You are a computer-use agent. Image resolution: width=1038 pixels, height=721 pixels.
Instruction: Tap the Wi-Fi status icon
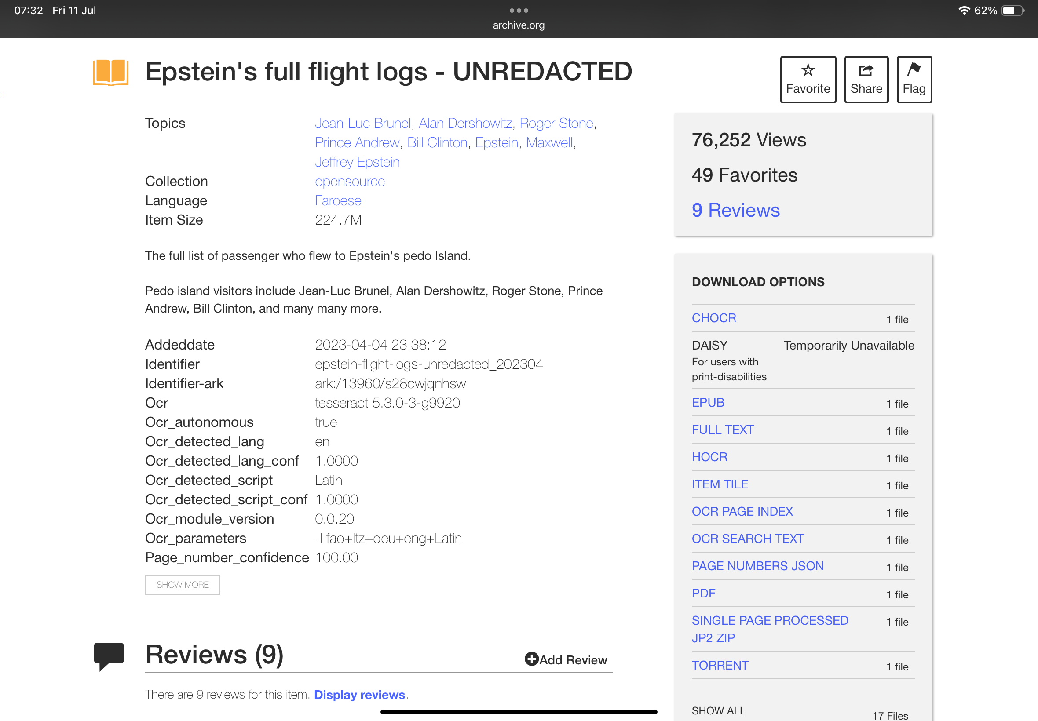pyautogui.click(x=964, y=11)
